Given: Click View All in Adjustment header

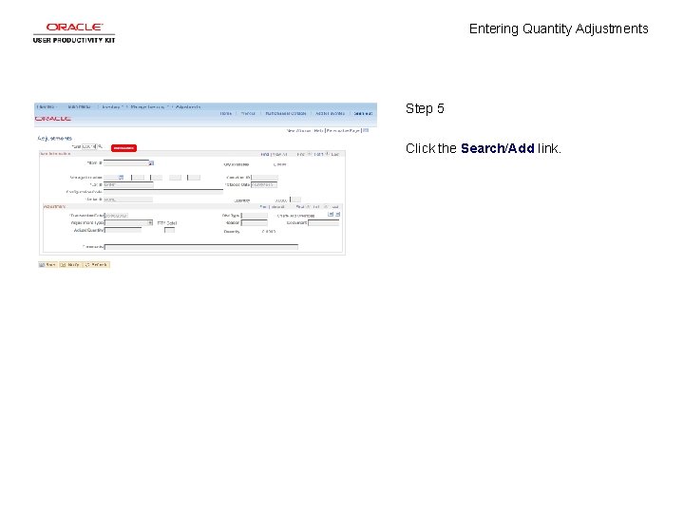Looking at the screenshot, I should [x=277, y=207].
